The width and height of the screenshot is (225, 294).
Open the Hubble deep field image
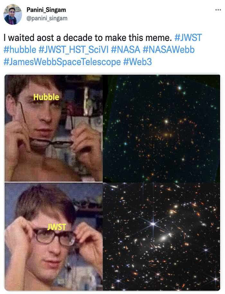coord(161,128)
